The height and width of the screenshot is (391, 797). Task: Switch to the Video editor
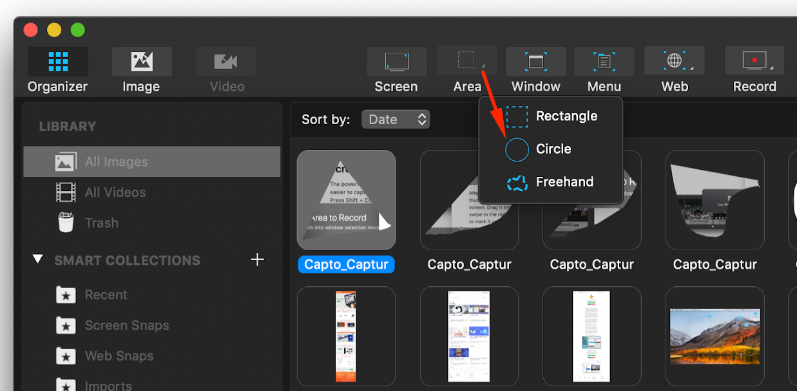point(226,62)
